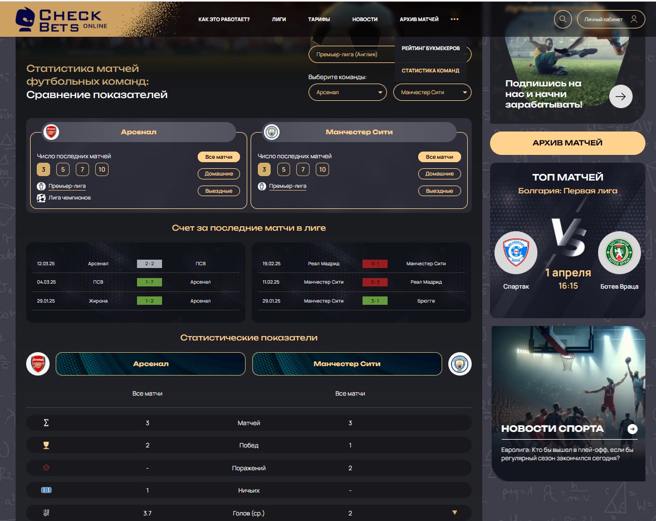Click Botev Vratsa team logo

point(619,252)
